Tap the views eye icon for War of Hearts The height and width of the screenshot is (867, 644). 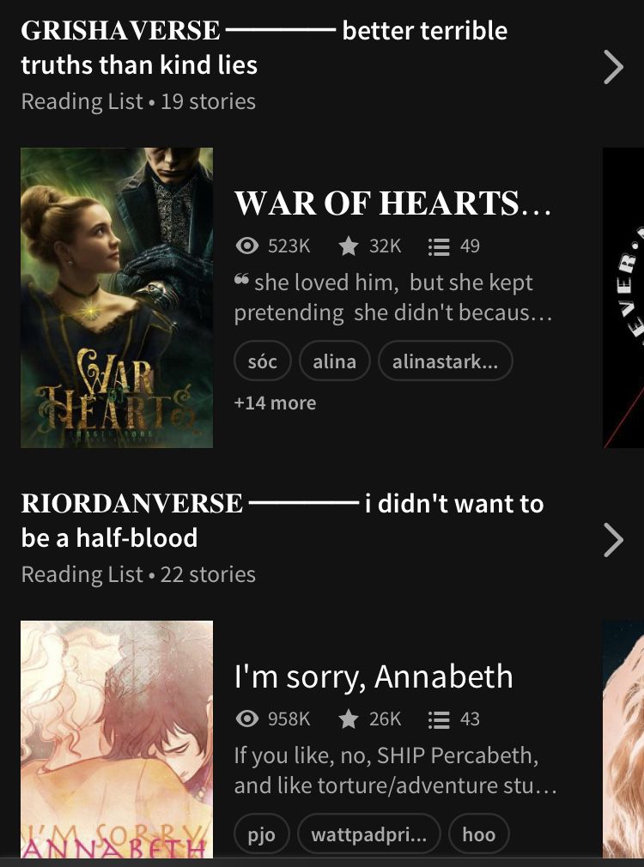click(246, 246)
